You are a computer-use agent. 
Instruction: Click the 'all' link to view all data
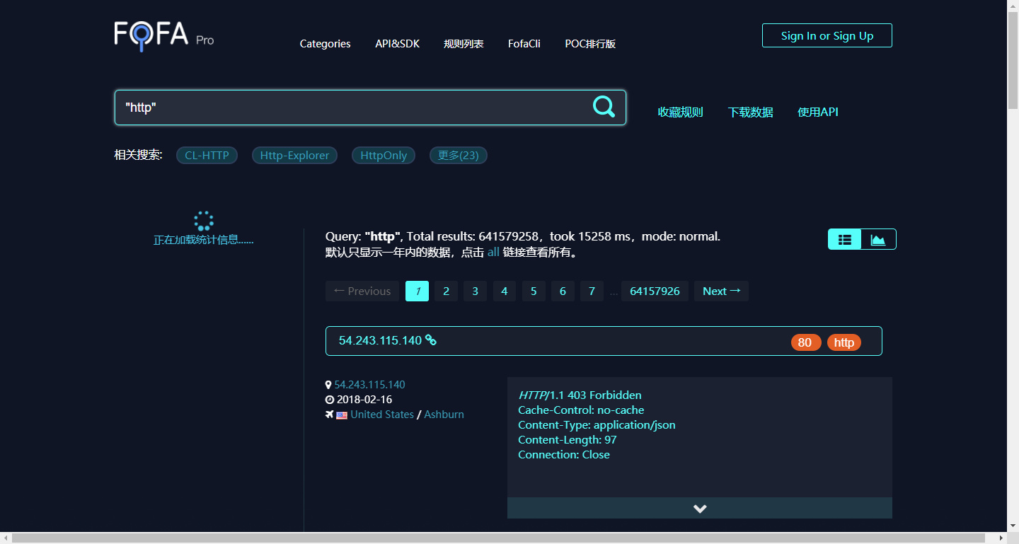493,252
